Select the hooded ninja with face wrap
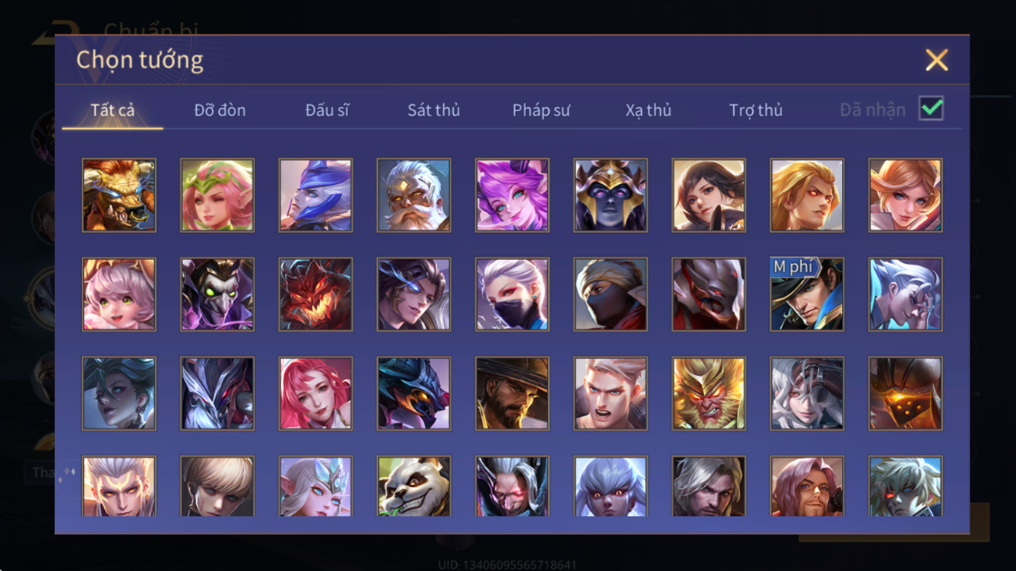Screen dimensions: 1016x571 pyautogui.click(x=610, y=294)
